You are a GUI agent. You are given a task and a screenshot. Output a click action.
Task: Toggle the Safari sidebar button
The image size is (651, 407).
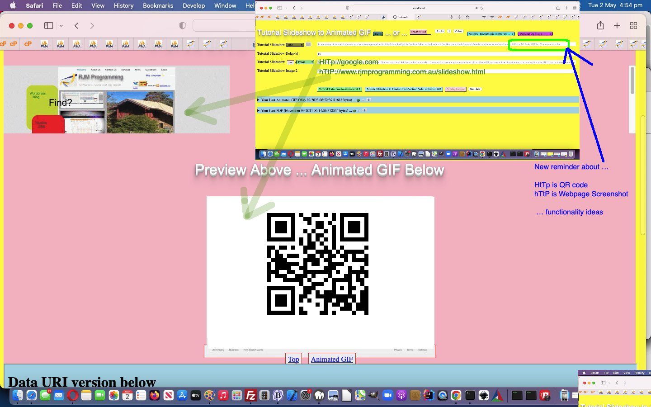coord(48,26)
